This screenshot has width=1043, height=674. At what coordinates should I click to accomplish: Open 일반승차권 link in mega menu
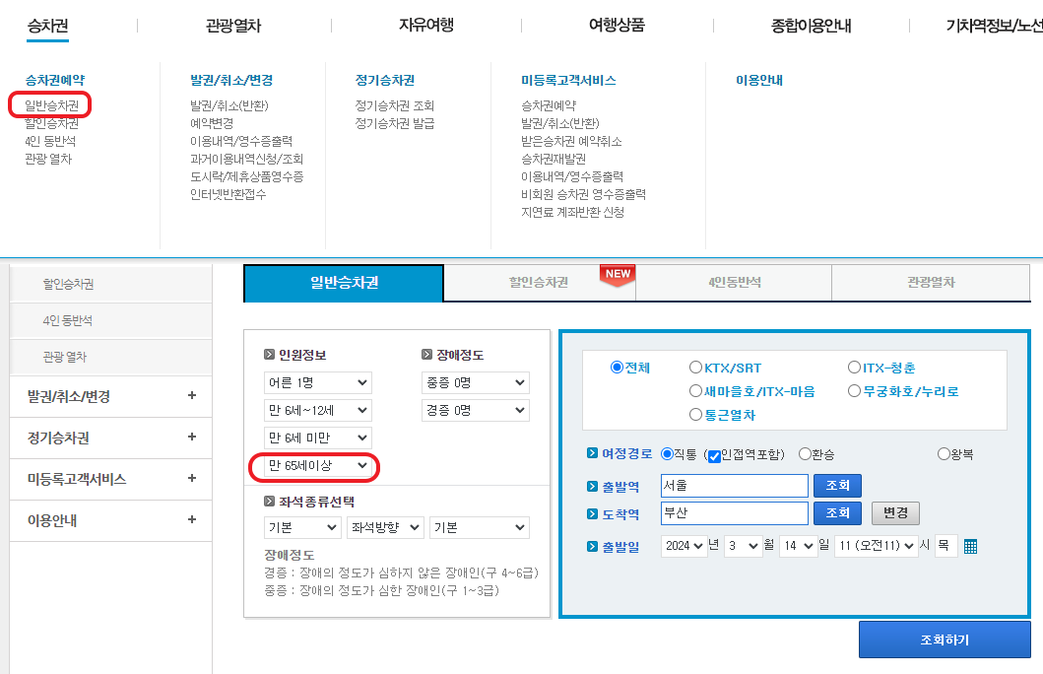[x=52, y=105]
